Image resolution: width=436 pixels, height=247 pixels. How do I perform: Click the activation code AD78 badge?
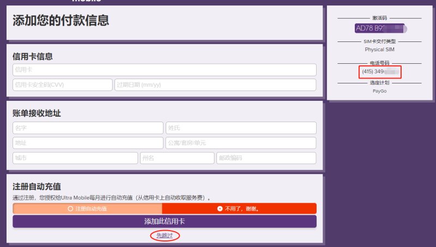coord(380,28)
